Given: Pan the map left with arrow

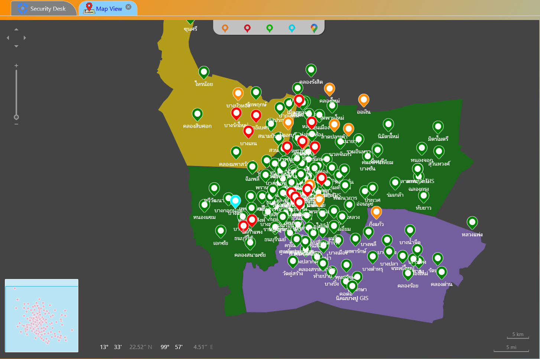Looking at the screenshot, I should (8, 38).
